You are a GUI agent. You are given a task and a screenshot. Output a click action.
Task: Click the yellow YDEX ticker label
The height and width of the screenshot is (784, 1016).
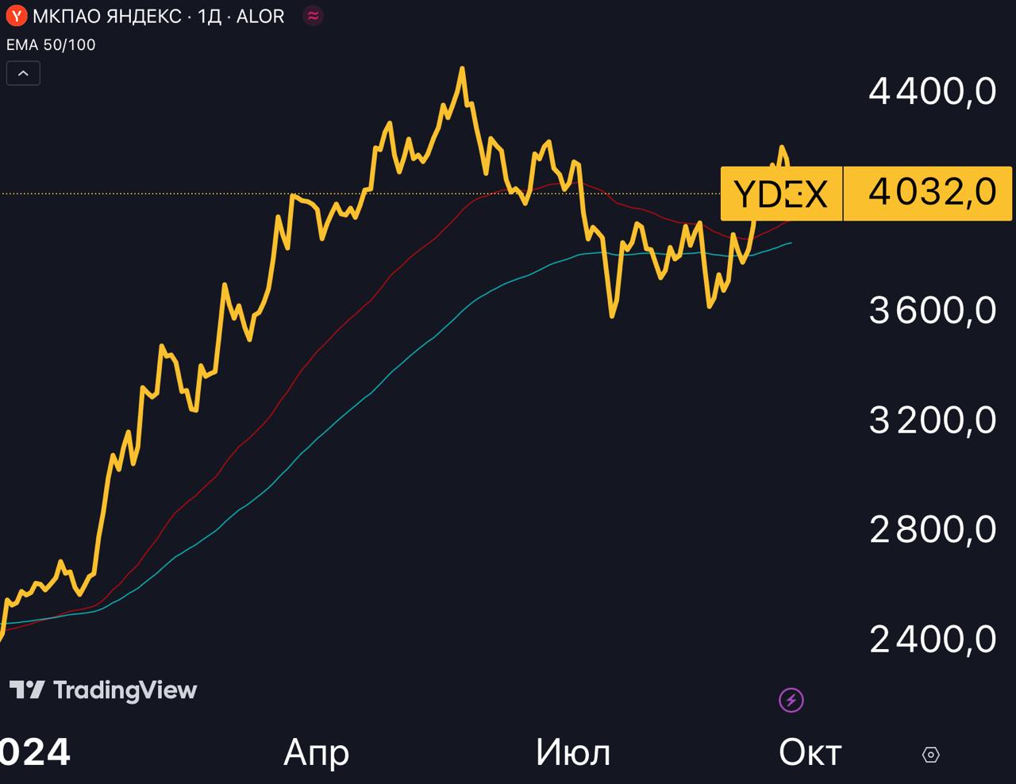tap(780, 194)
